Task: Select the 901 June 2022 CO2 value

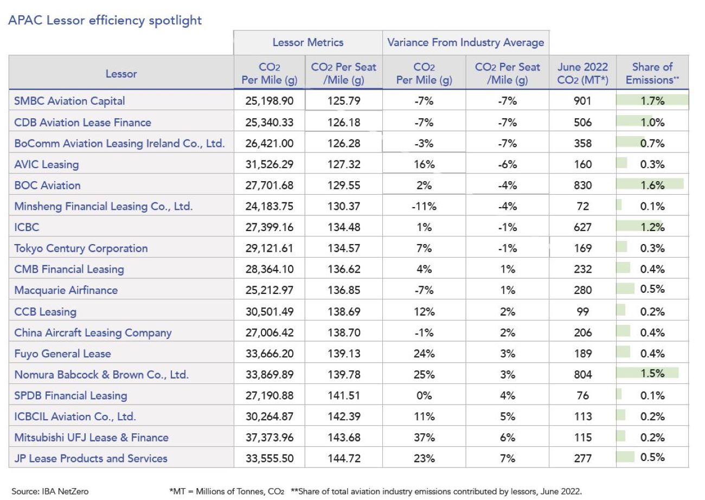Action: pos(583,101)
